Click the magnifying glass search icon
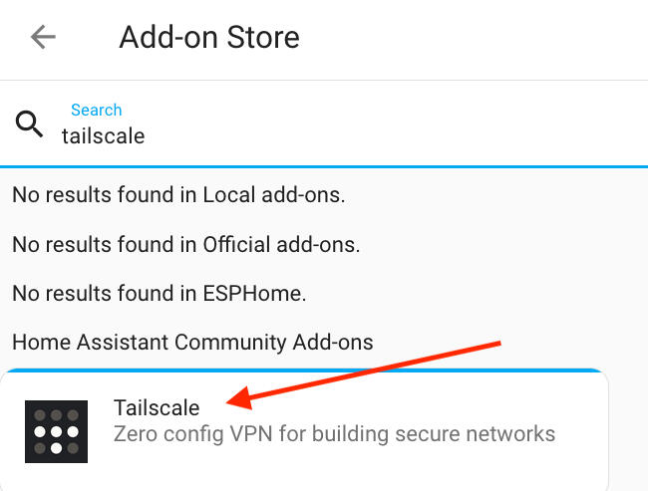Viewport: 648px width, 491px height. pos(30,124)
